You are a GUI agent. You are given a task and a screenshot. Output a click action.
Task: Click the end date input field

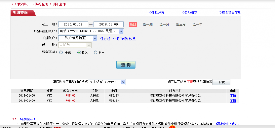pos(108,24)
